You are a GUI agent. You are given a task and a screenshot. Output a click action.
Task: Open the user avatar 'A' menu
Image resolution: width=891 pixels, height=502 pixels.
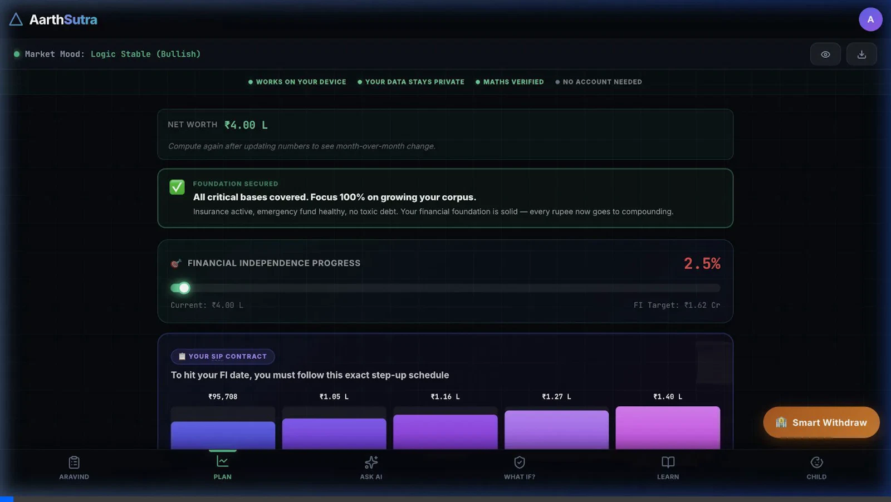[x=870, y=19]
